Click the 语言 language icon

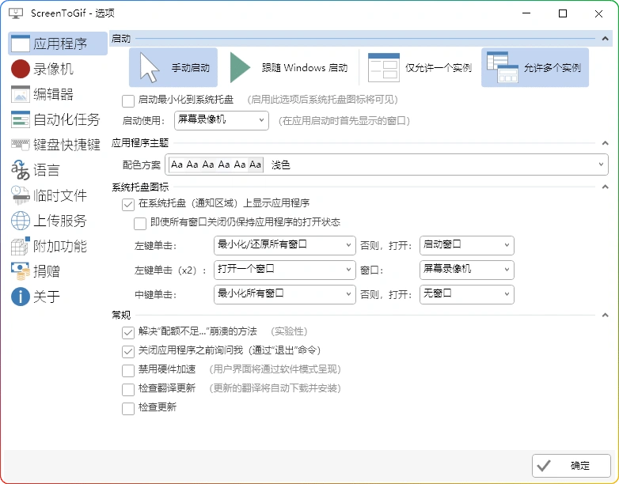point(20,170)
